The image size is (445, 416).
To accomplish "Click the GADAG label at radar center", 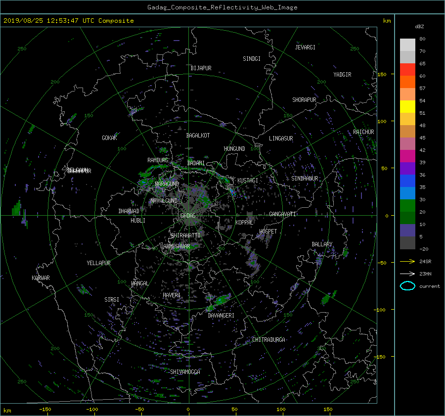I will point(188,216).
